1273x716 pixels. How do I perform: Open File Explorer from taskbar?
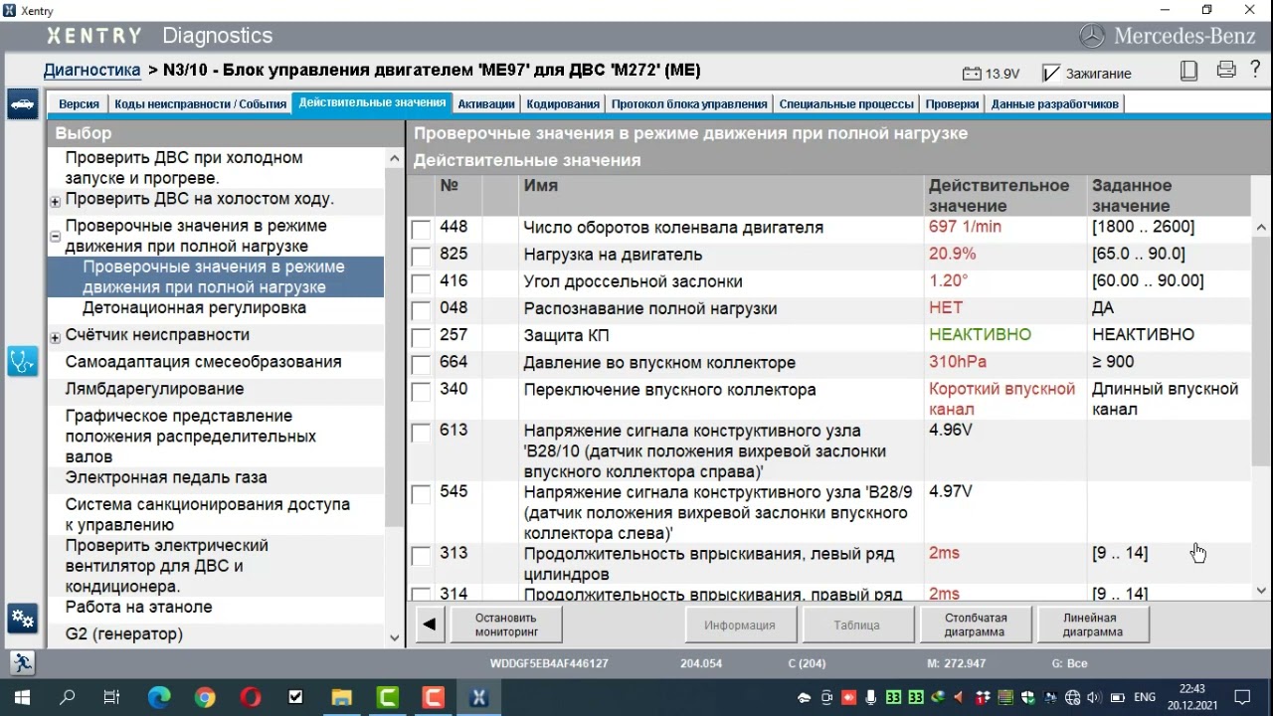341,697
